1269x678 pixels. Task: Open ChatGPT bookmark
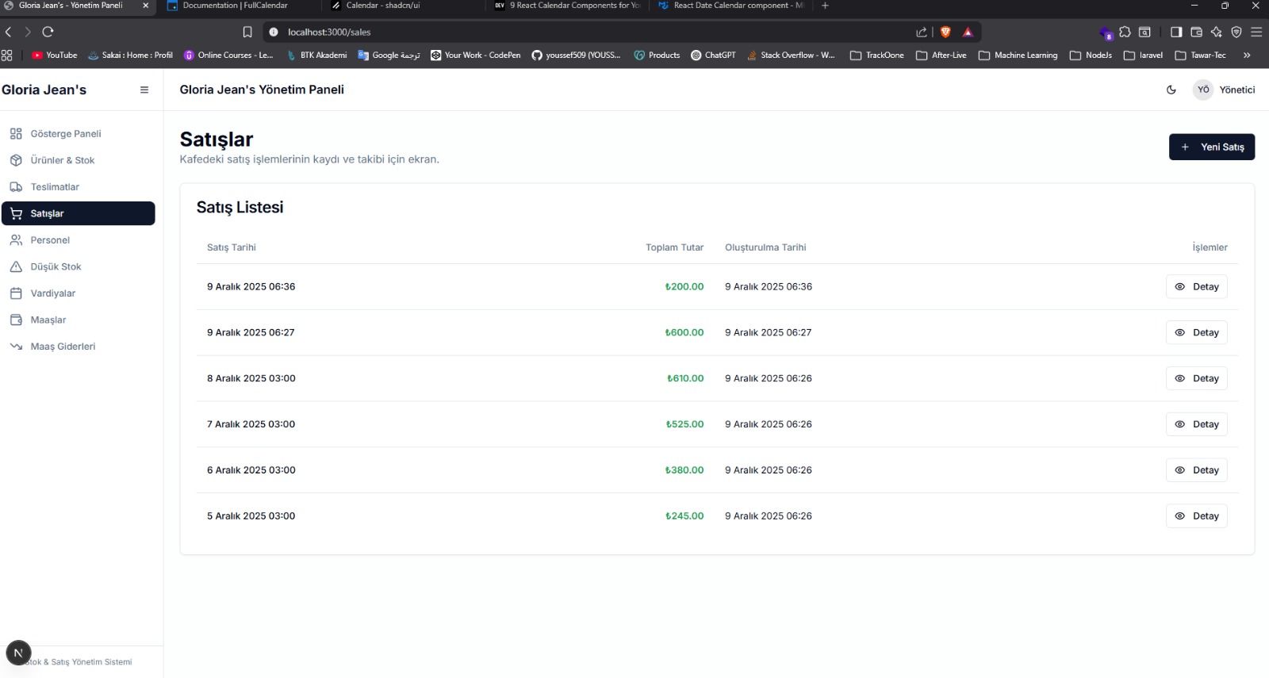pos(713,56)
